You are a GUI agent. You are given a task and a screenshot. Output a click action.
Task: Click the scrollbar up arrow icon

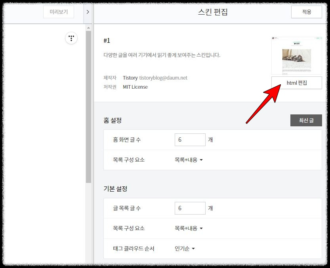(88, 27)
